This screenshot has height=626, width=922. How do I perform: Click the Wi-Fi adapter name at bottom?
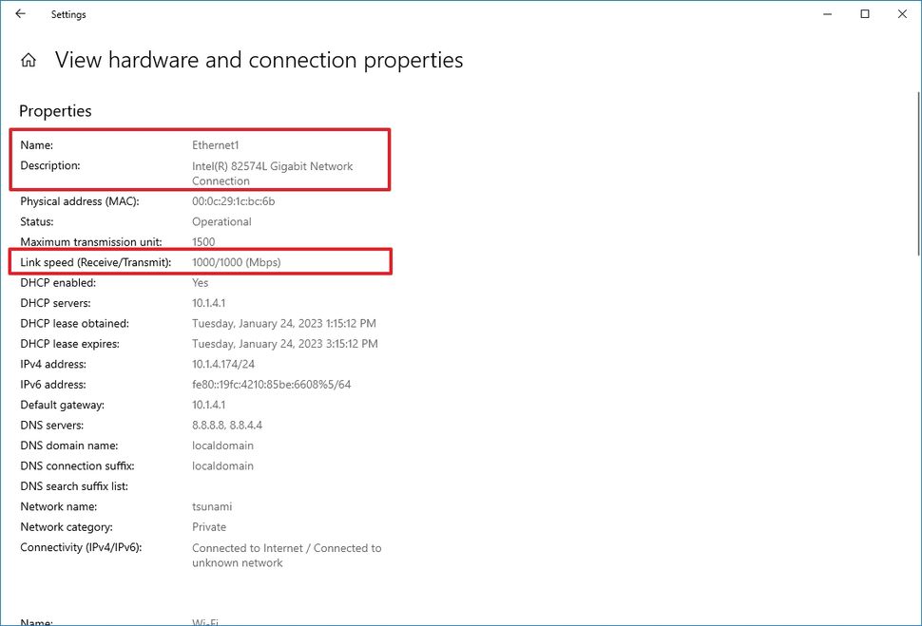tap(204, 620)
